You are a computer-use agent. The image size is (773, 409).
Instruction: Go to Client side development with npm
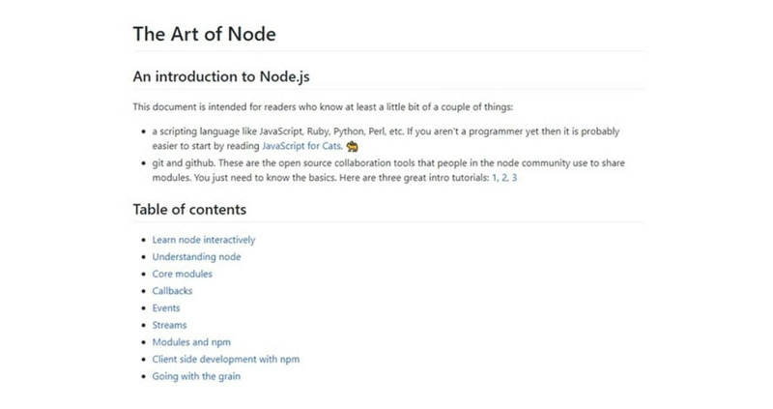[226, 359]
